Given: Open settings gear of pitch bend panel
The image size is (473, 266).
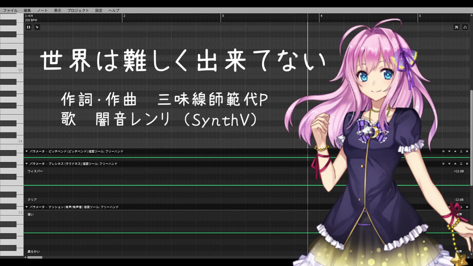Looking at the screenshot, I should pyautogui.click(x=443, y=151).
